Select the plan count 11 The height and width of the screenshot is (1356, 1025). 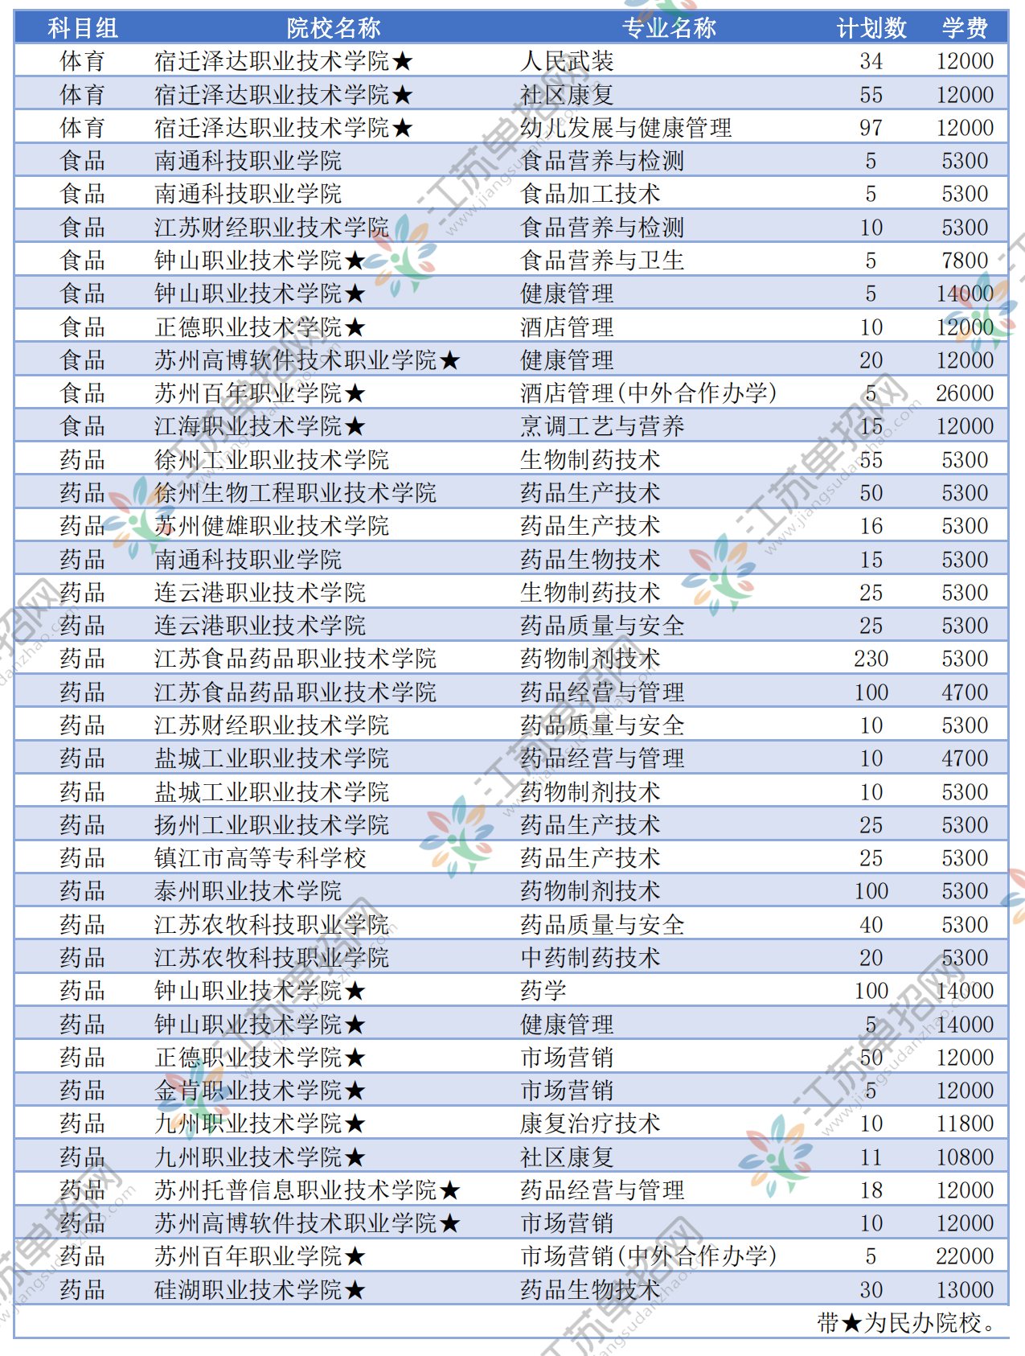(x=871, y=1157)
